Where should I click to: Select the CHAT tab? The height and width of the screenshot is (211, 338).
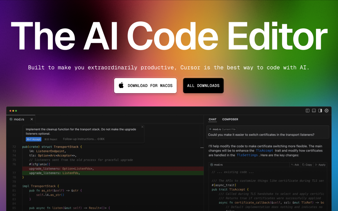click(213, 119)
